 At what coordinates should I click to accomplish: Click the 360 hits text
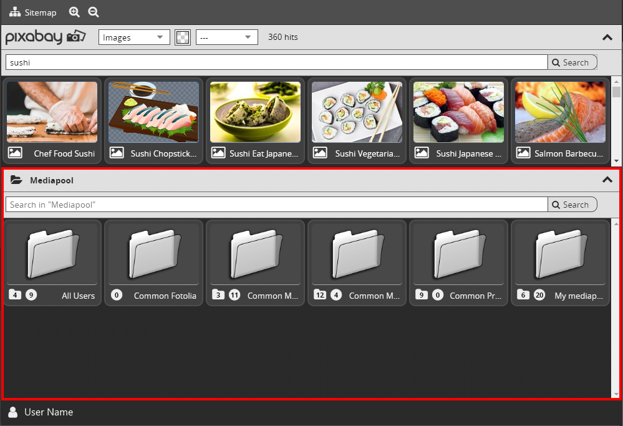pos(283,37)
